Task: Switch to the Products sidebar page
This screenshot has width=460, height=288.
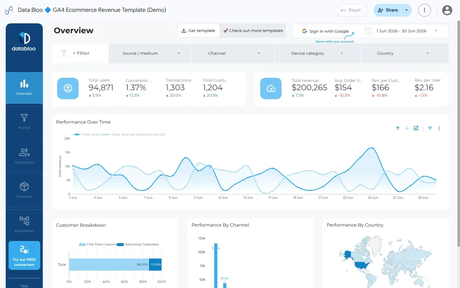Action: coord(24,190)
